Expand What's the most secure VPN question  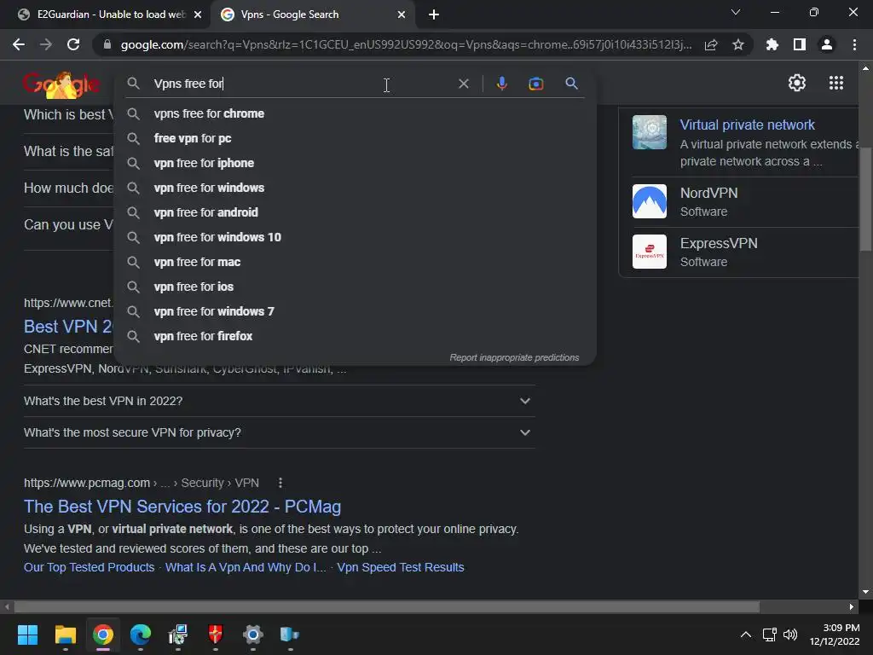(x=279, y=432)
